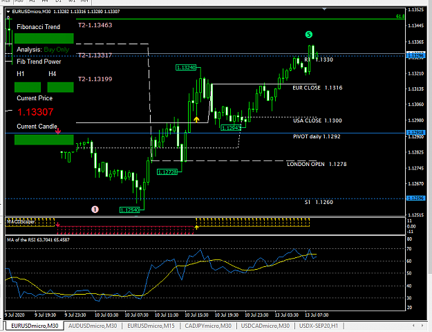The height and width of the screenshot is (332, 432).
Task: Click the Fib Trend Power heading
Action: [39, 62]
